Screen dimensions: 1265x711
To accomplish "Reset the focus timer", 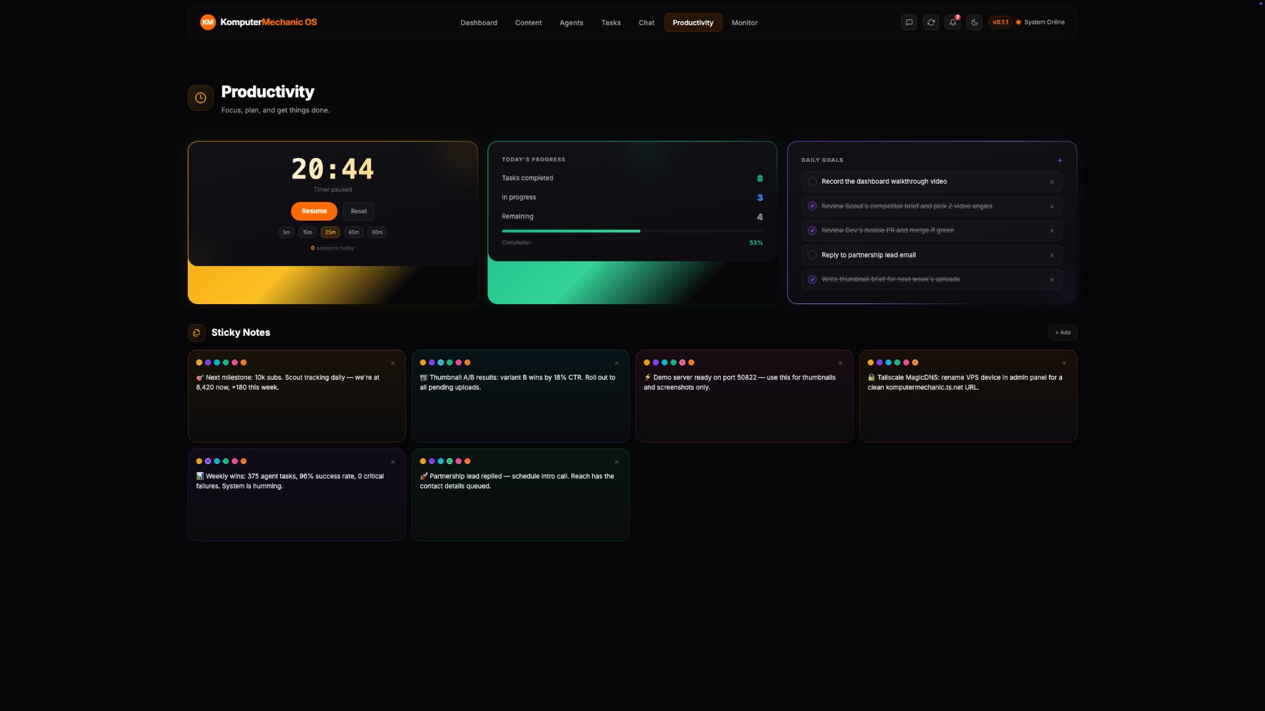I will 359,211.
